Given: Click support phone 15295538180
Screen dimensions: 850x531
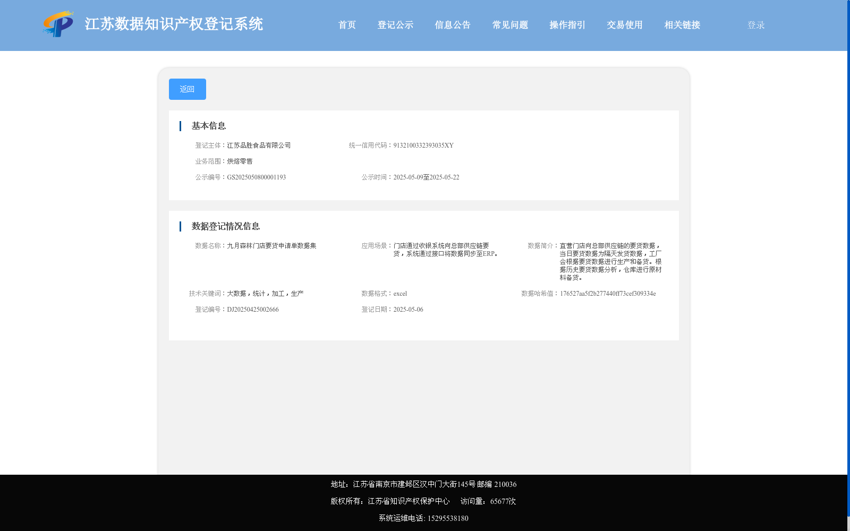Looking at the screenshot, I should tap(448, 518).
